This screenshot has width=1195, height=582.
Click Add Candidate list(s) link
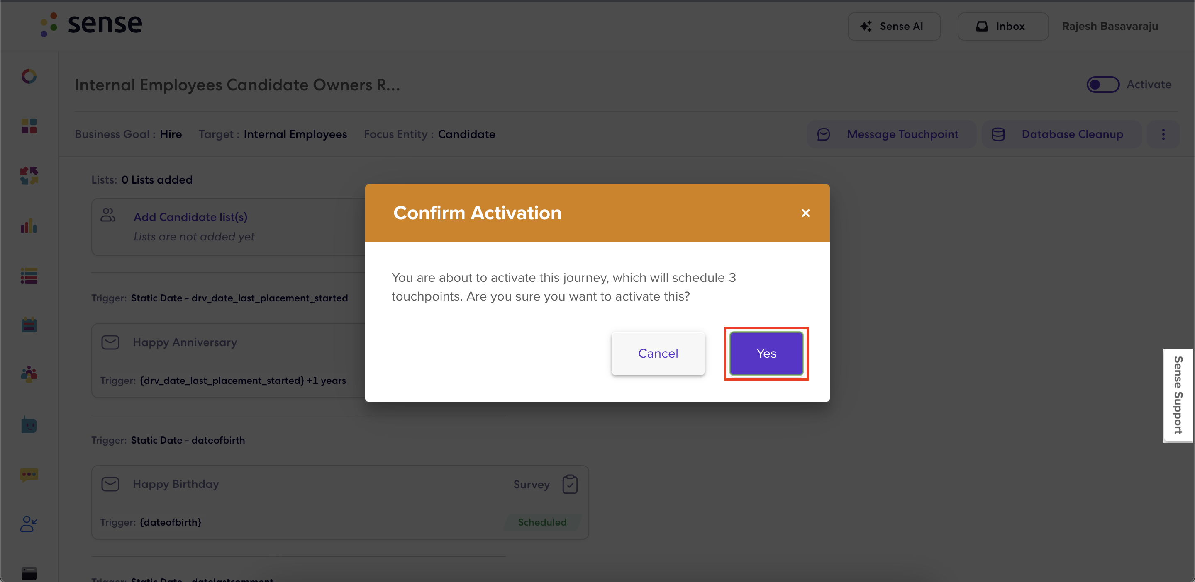[190, 217]
